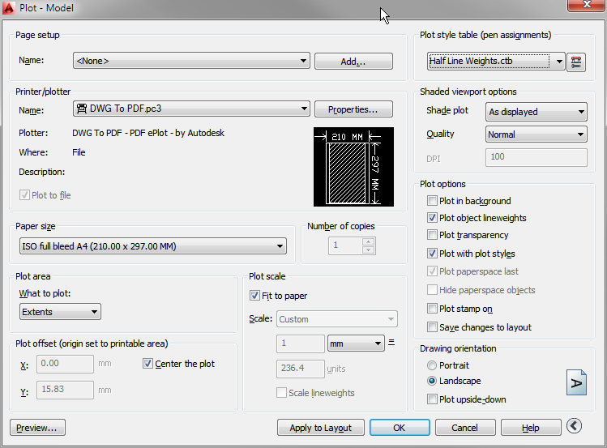This screenshot has height=448, width=607.
Task: Select Portrait orientation
Action: [432, 365]
